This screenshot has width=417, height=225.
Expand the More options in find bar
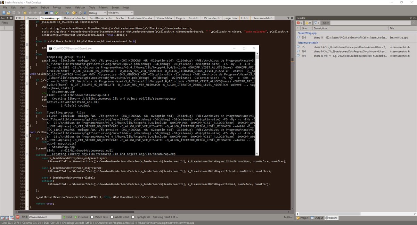tap(289, 217)
